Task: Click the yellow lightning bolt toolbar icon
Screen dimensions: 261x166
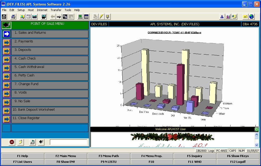Action: click(x=101, y=17)
